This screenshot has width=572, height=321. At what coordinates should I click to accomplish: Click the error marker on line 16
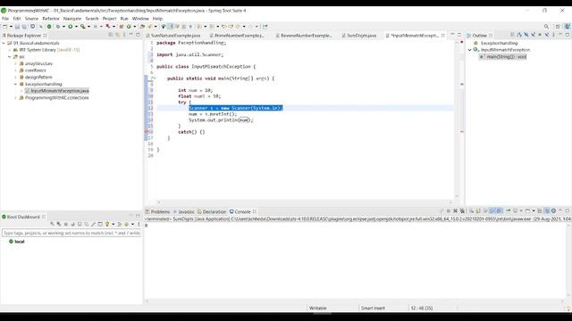(147, 132)
